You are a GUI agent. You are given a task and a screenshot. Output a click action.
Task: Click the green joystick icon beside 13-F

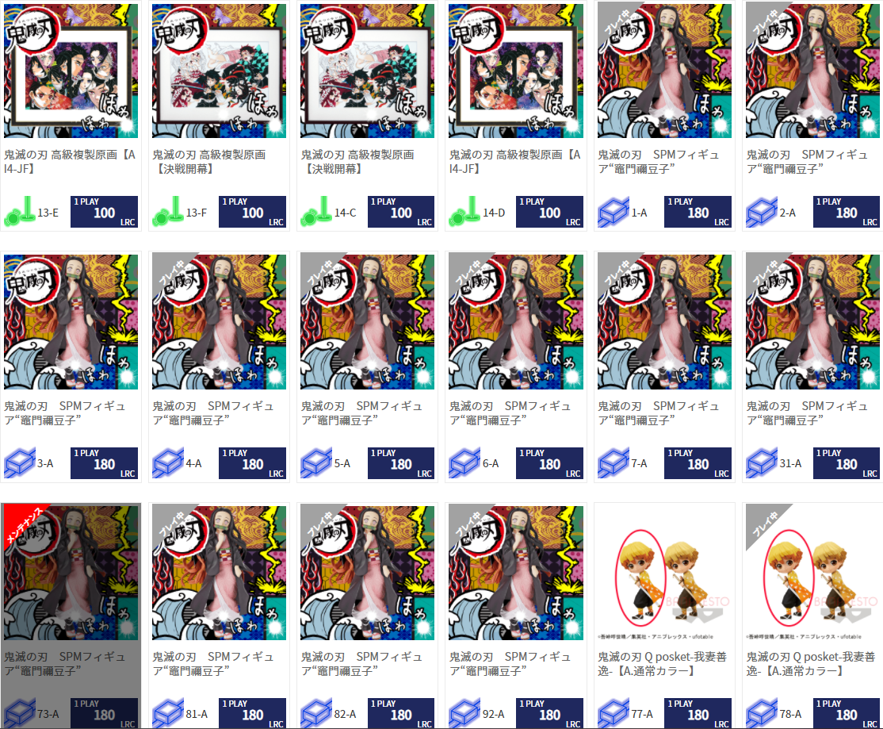coord(168,211)
